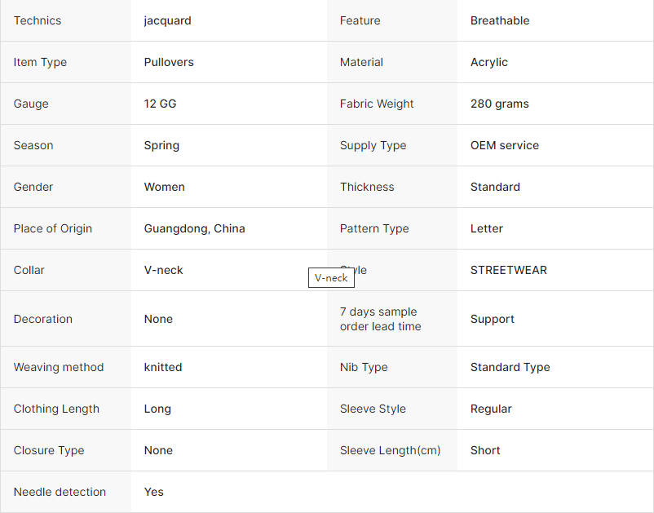Select the Short sleeve length value
Screen dimensions: 654x513
coord(485,450)
